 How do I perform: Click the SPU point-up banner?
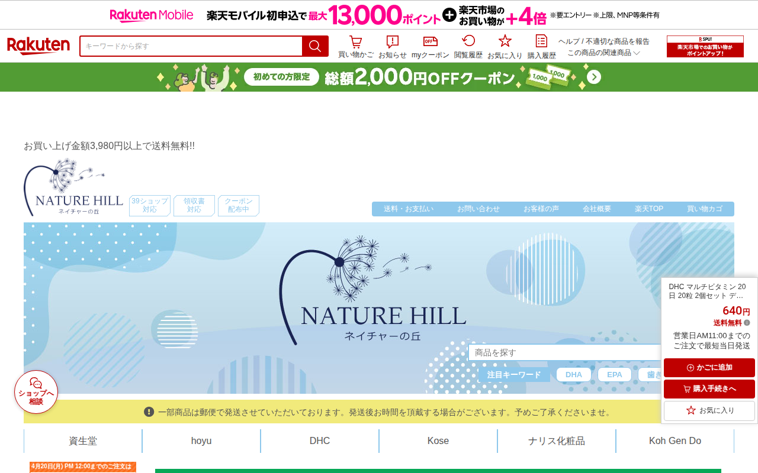[705, 46]
